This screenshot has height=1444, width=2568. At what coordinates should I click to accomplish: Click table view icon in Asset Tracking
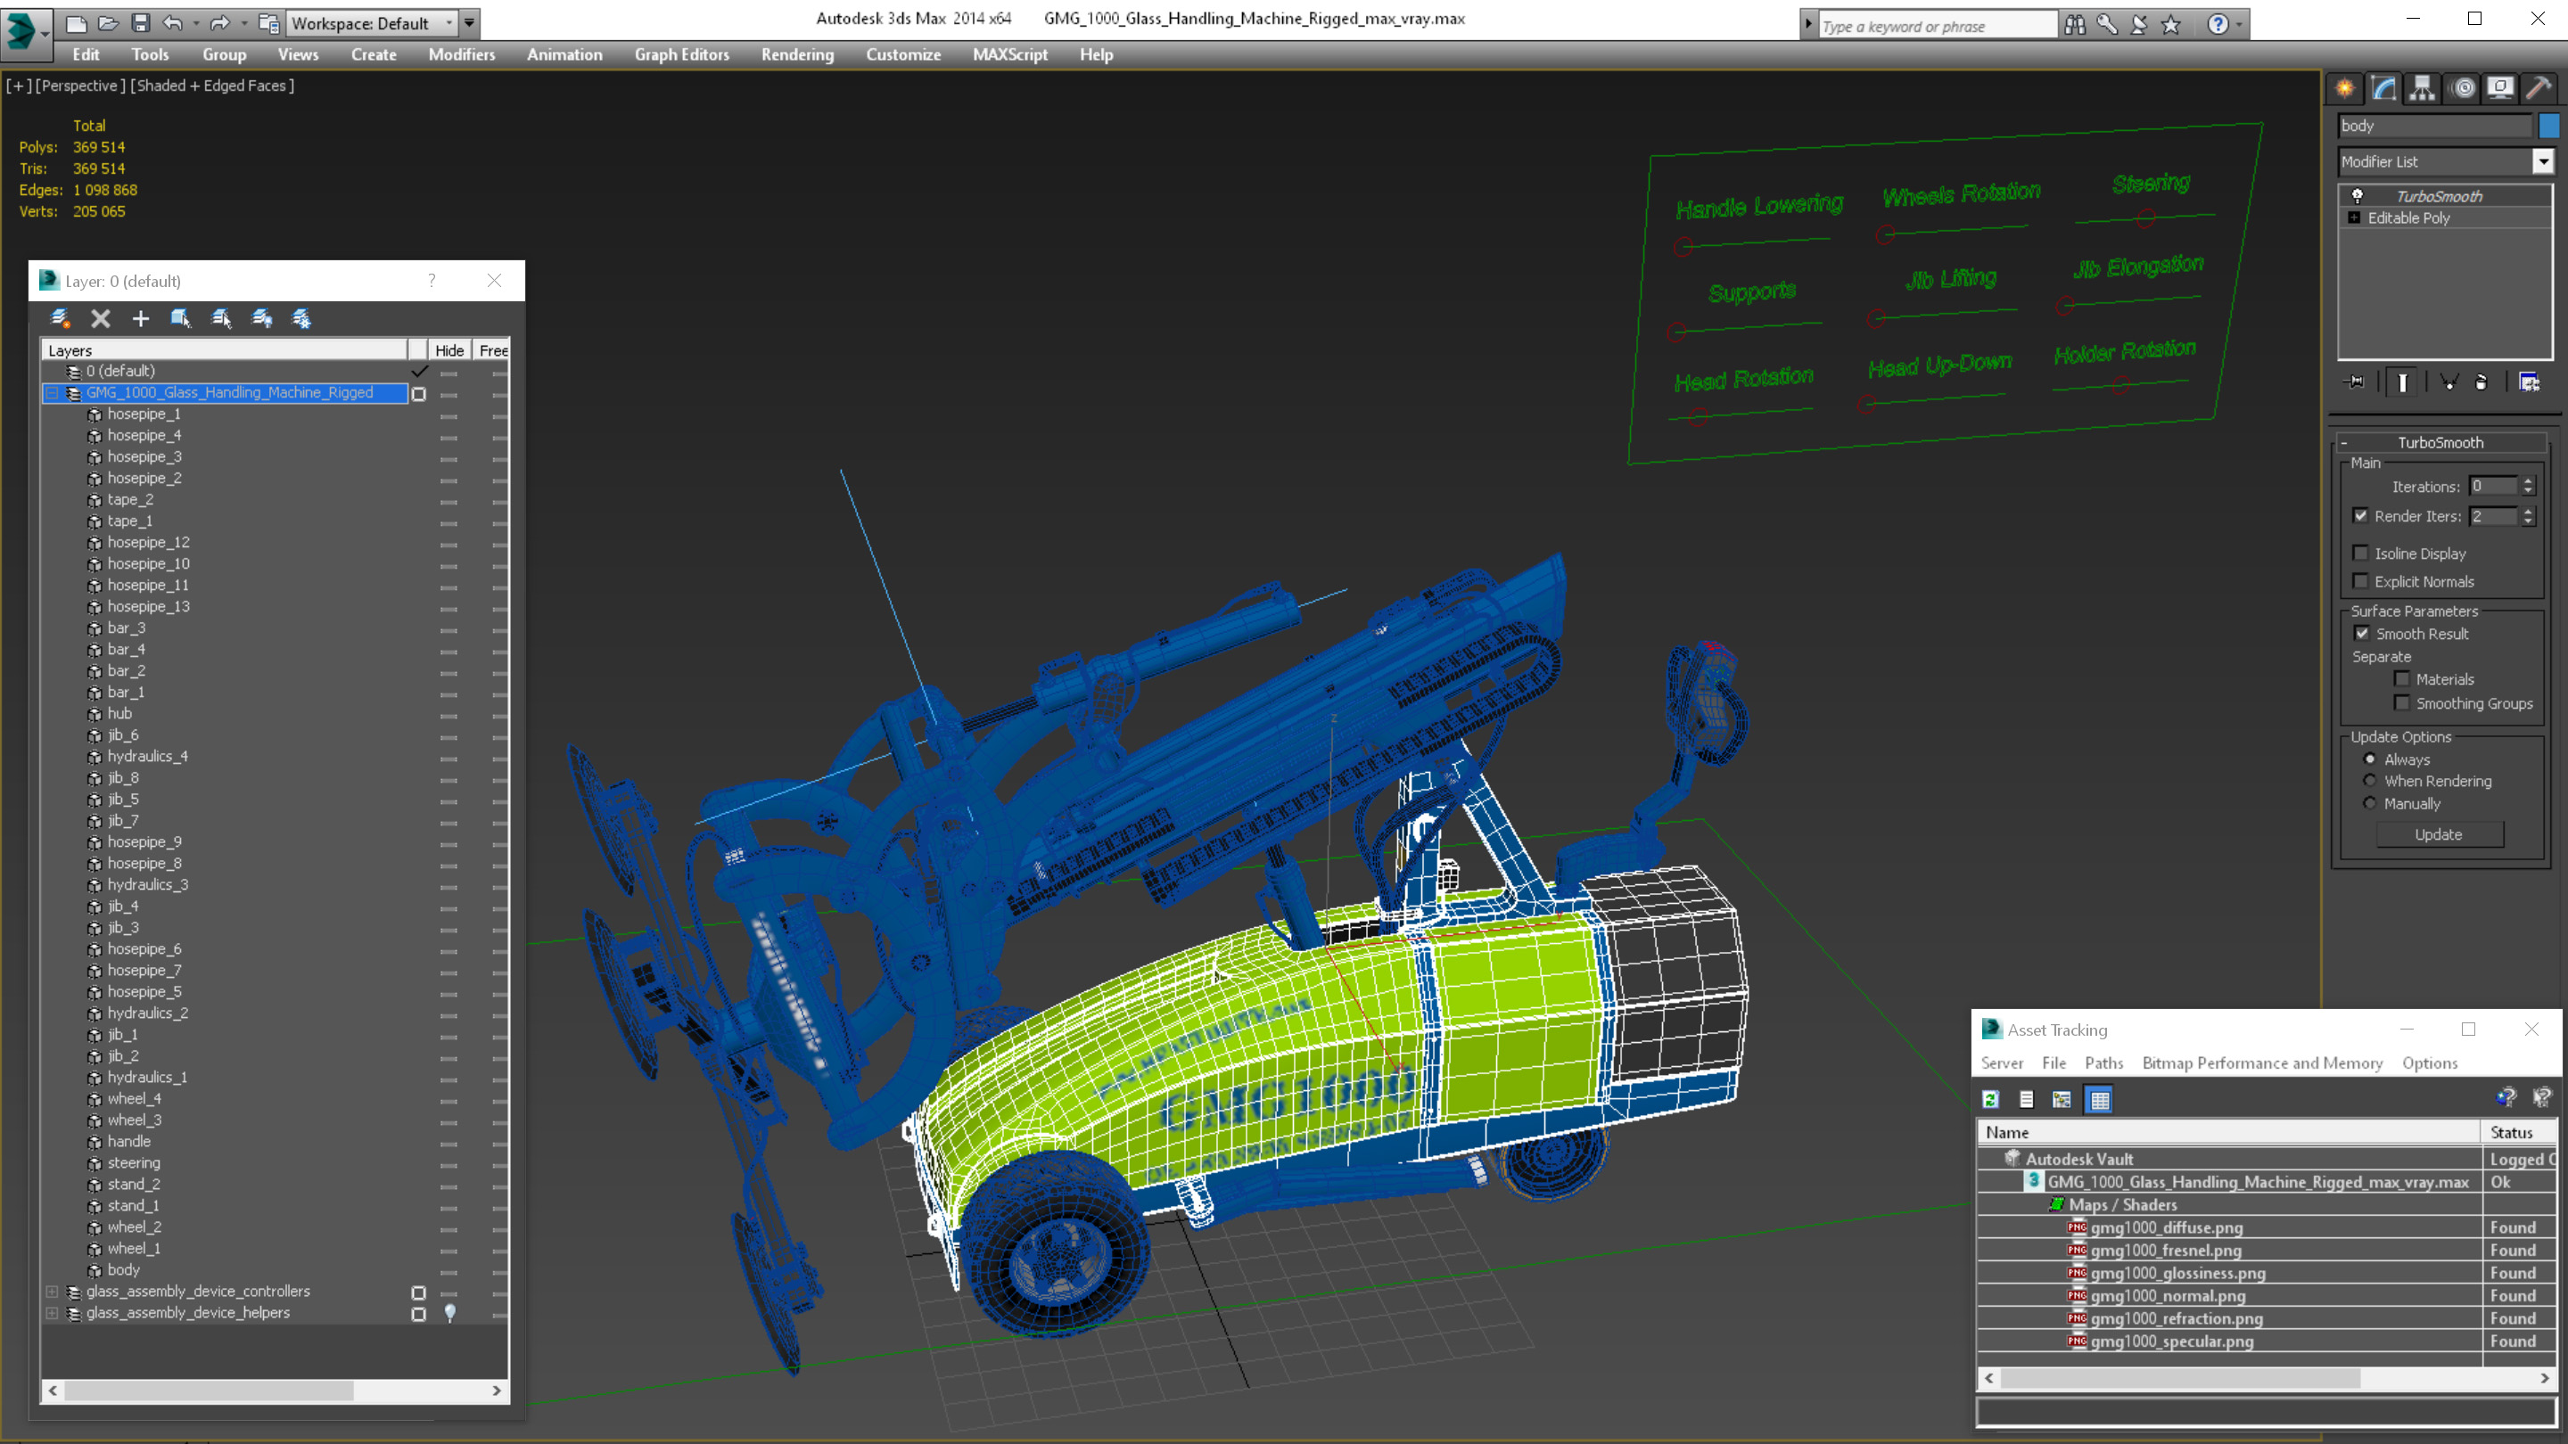(2100, 1099)
